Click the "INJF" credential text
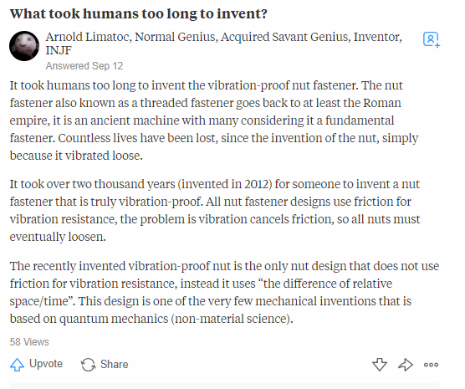The width and height of the screenshot is (465, 389). pyautogui.click(x=59, y=50)
